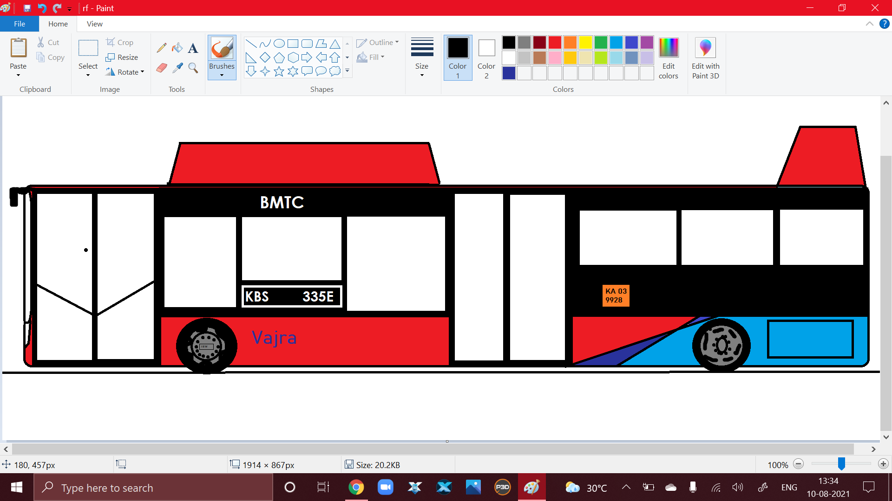Activate Color 2 background selector
Viewport: 892px width, 501px height.
pyautogui.click(x=486, y=58)
